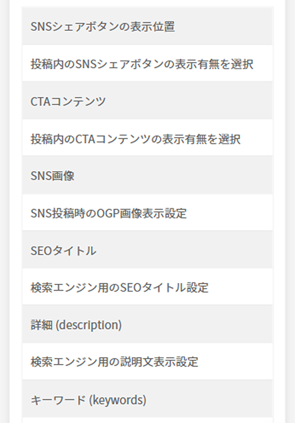Click the SEOタイトル header row
295x423 pixels.
[147, 250]
